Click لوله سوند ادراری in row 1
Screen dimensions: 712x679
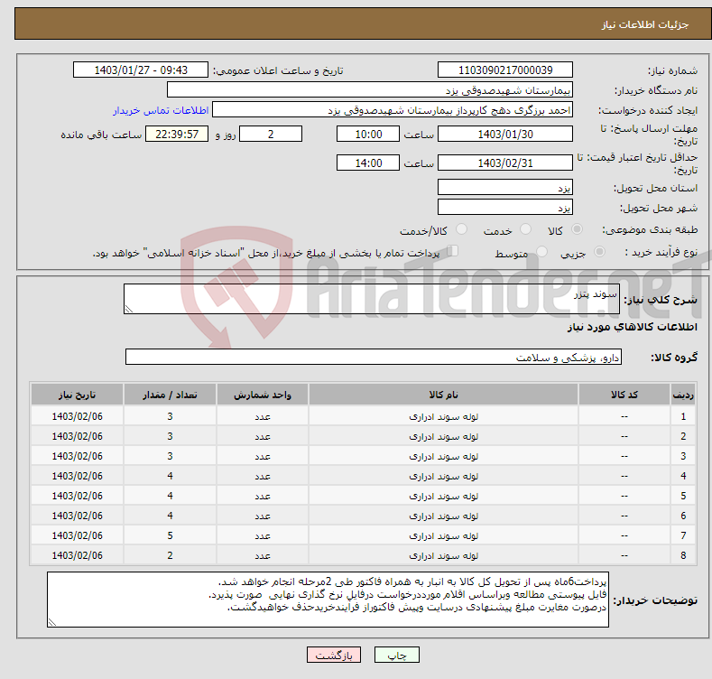[x=444, y=416]
